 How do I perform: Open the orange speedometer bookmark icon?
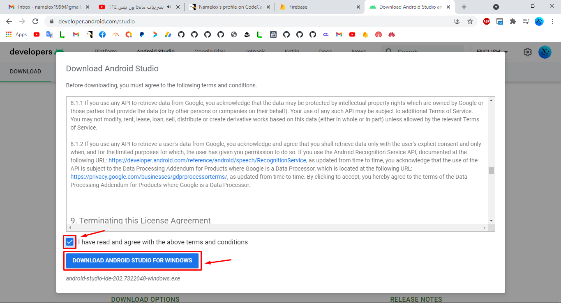coord(115,35)
